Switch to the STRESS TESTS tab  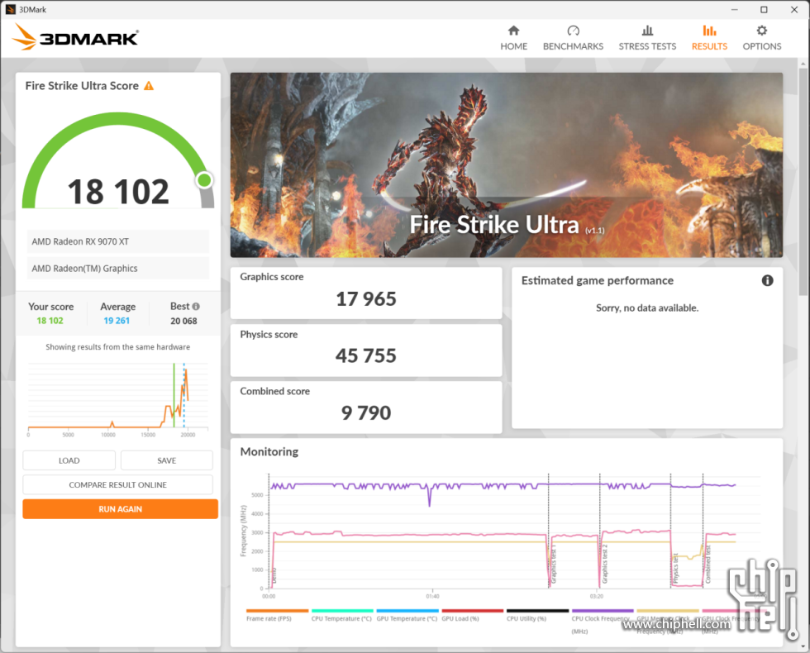pos(647,38)
